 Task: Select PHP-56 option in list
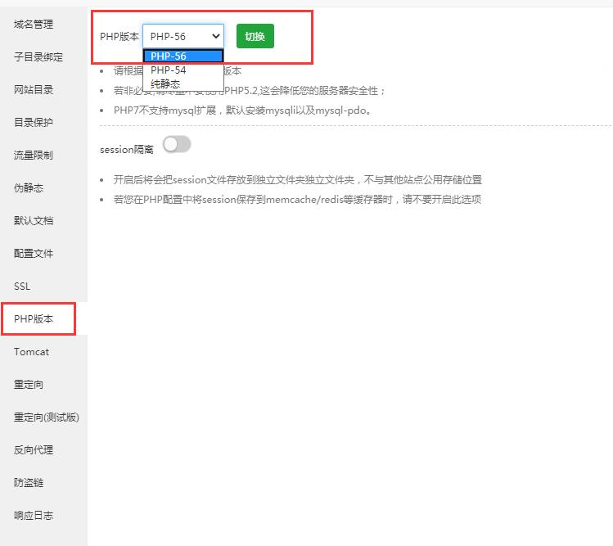pos(183,56)
